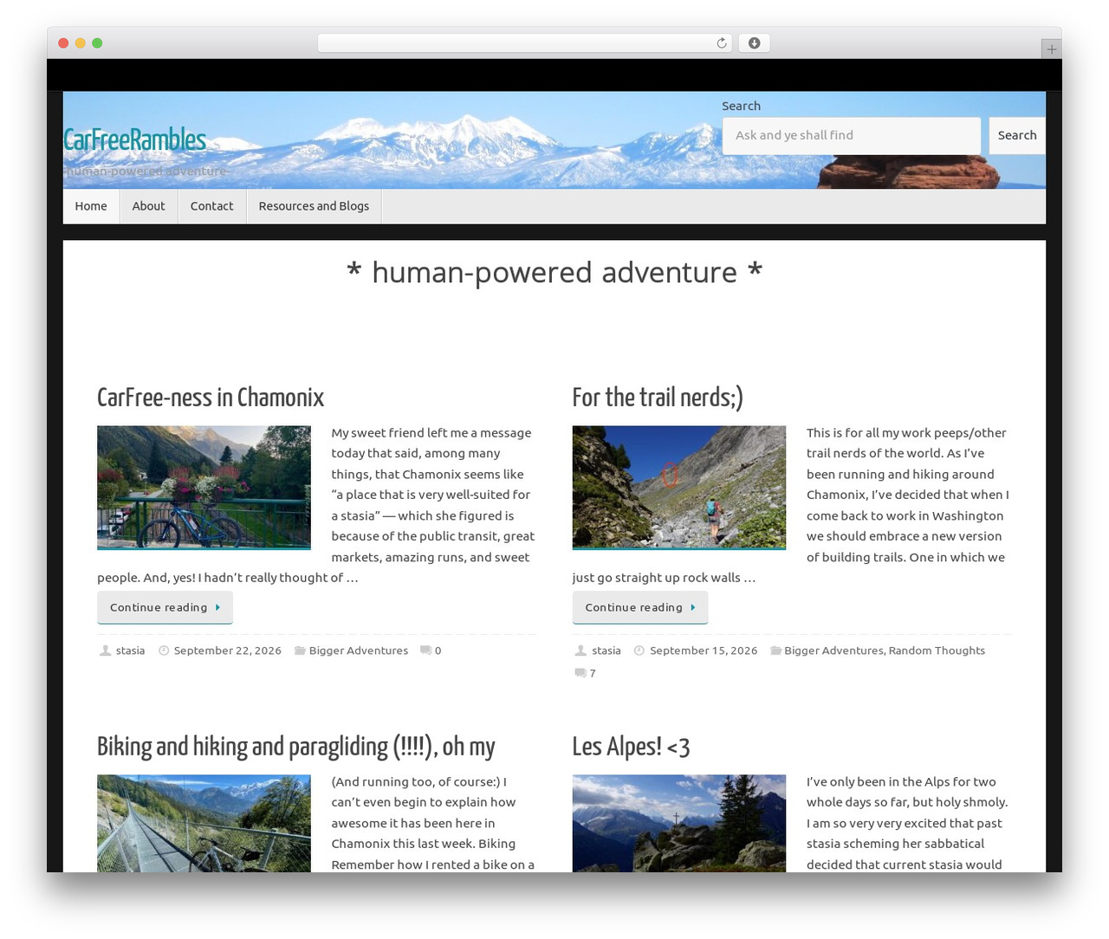The height and width of the screenshot is (939, 1109).
Task: Focus the 'Ask and ye shall find' search field
Action: (x=852, y=136)
